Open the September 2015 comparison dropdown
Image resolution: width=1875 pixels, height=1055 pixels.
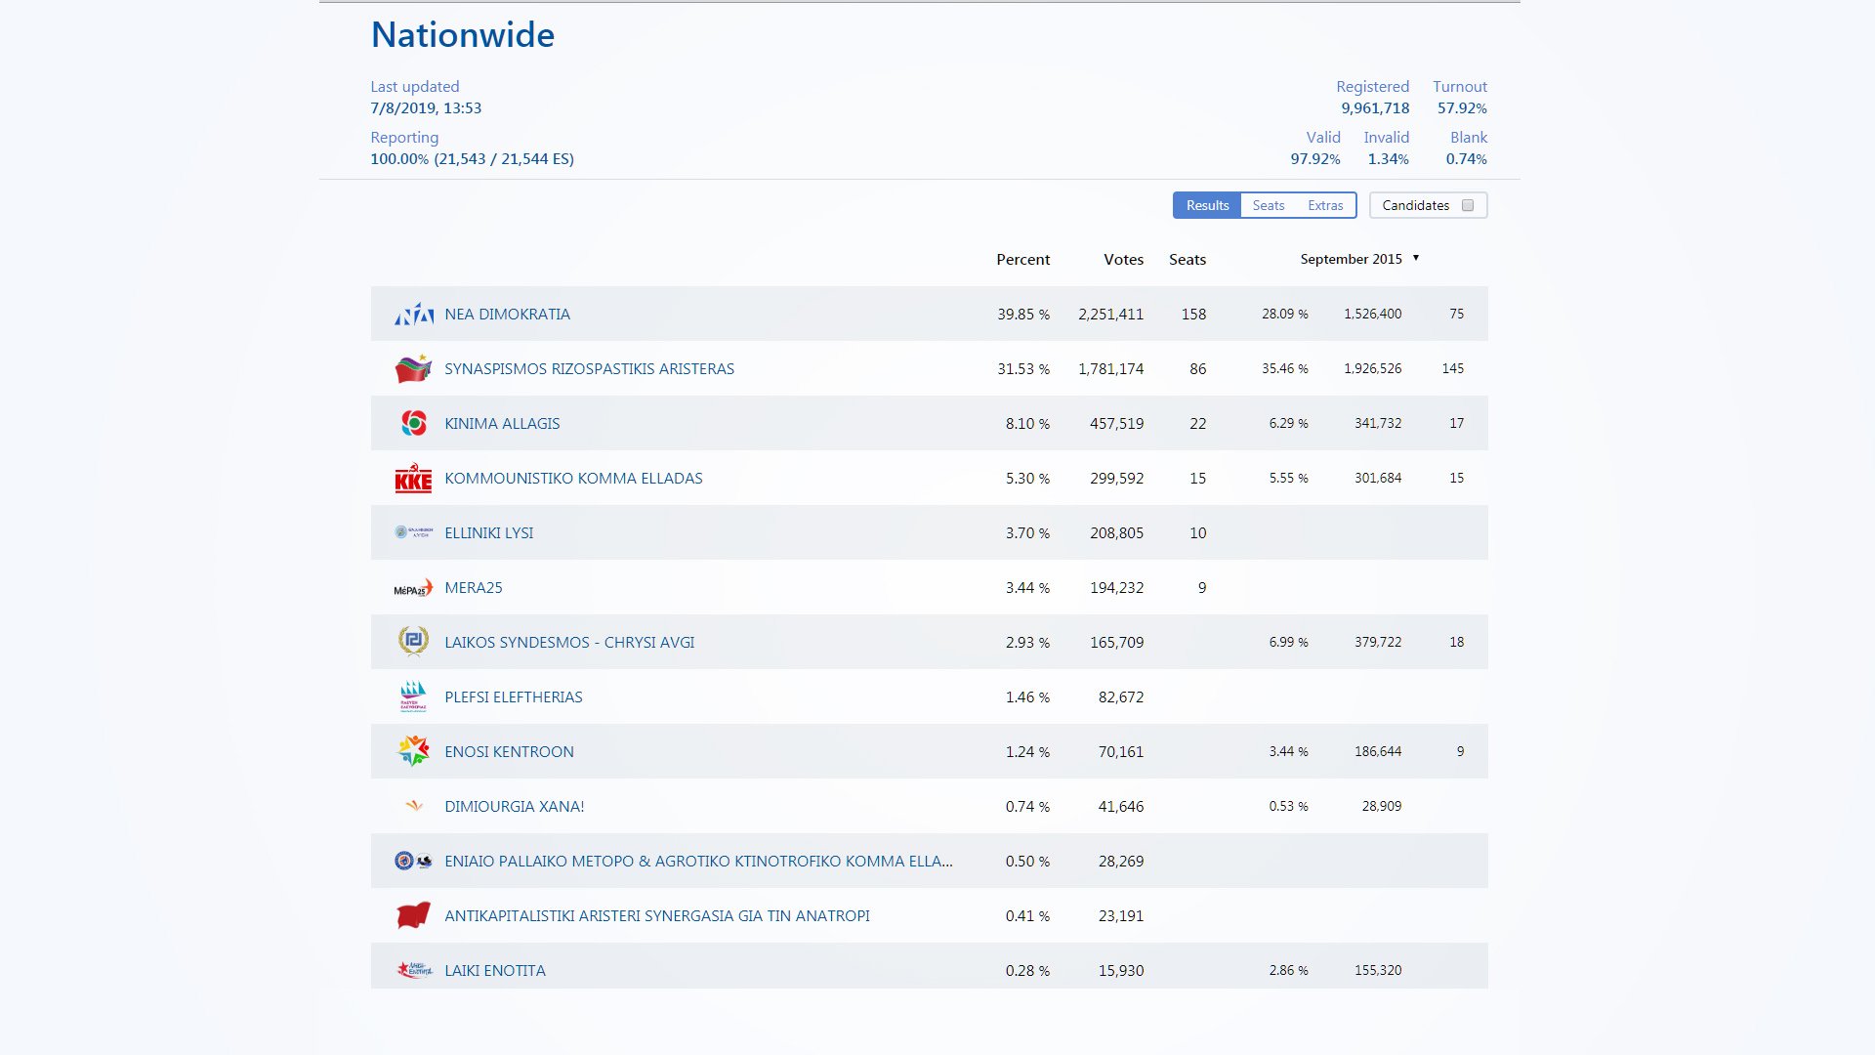(x=1359, y=259)
